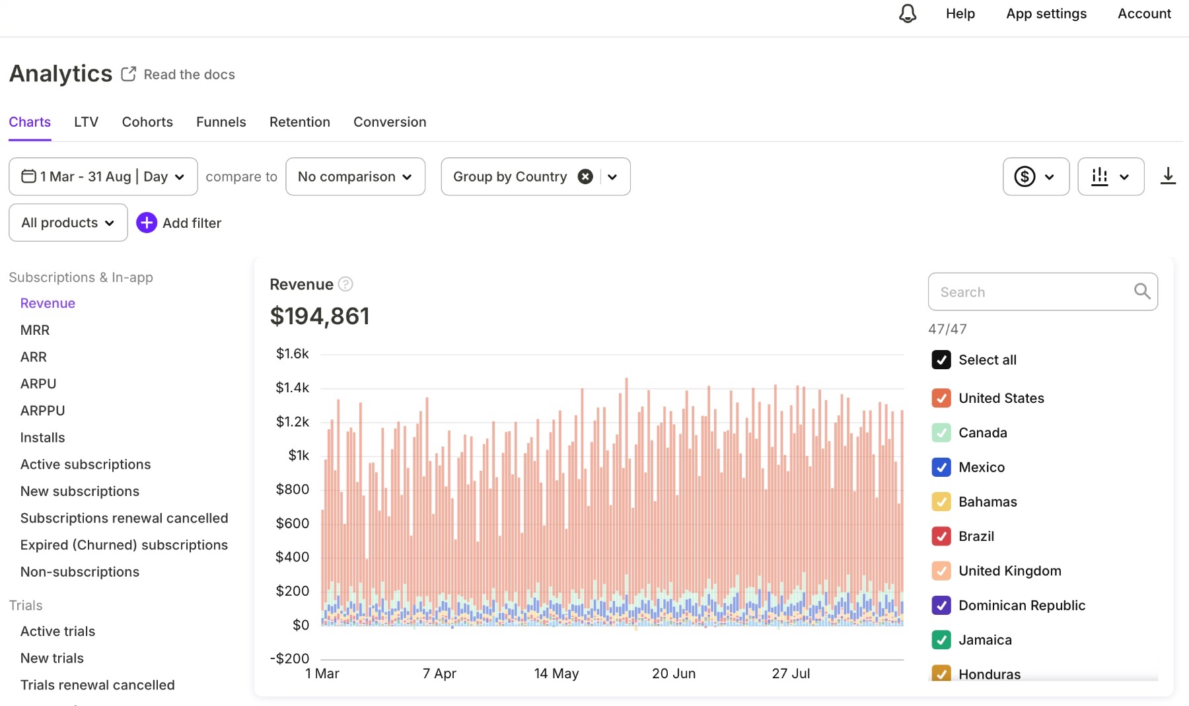Select ARPPU chart in the sidebar

click(x=43, y=411)
